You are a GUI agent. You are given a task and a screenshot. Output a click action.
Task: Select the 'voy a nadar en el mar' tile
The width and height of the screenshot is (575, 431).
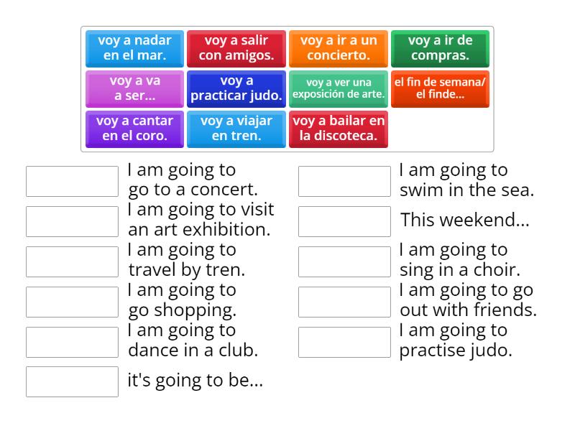pyautogui.click(x=134, y=48)
